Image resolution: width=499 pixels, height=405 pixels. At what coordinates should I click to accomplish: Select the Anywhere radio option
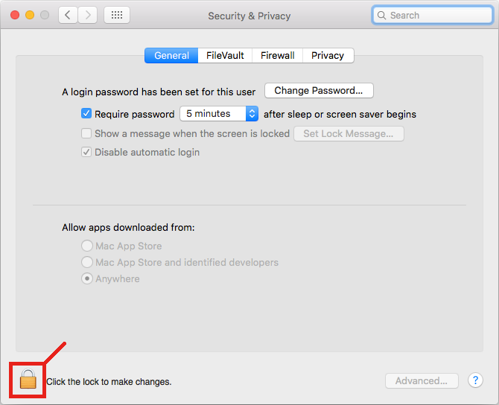point(87,279)
